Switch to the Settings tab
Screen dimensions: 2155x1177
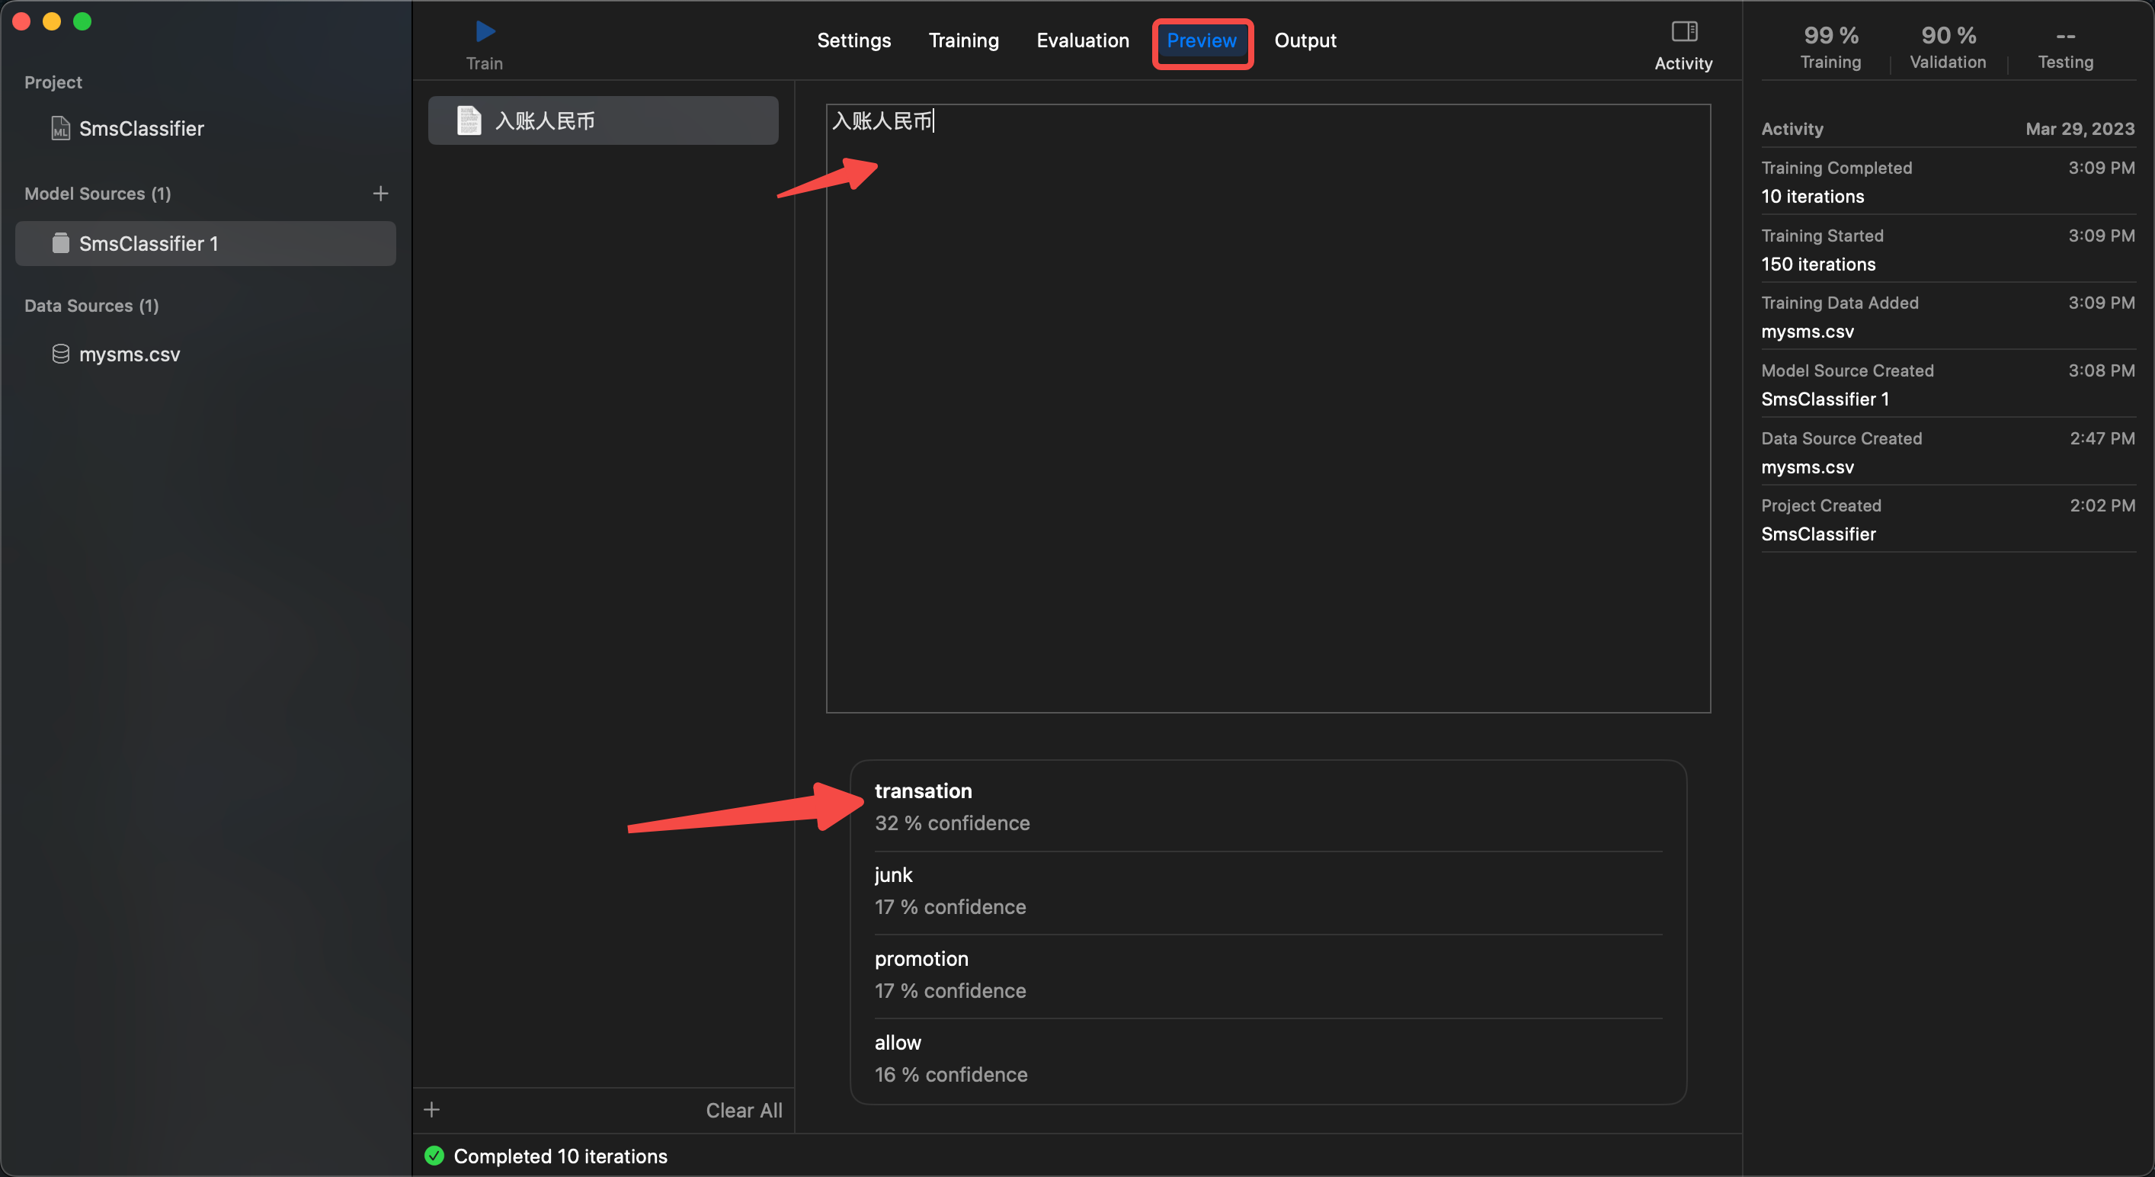(853, 40)
